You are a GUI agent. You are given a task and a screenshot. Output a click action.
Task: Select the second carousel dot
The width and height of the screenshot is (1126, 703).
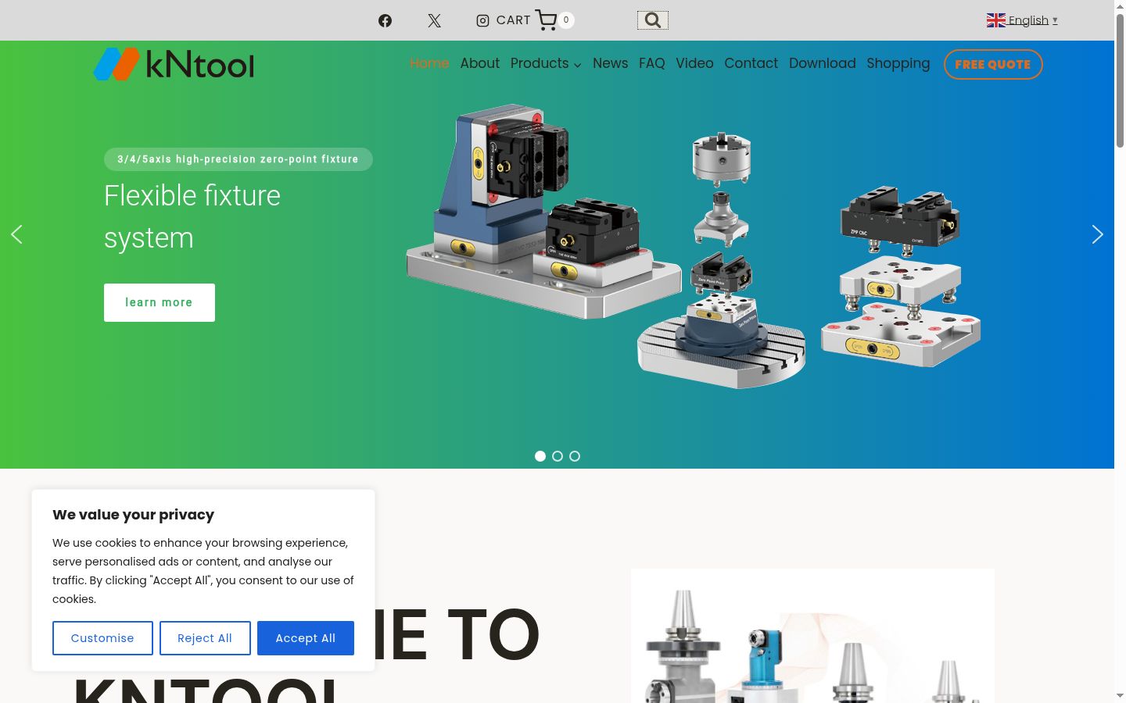[558, 456]
